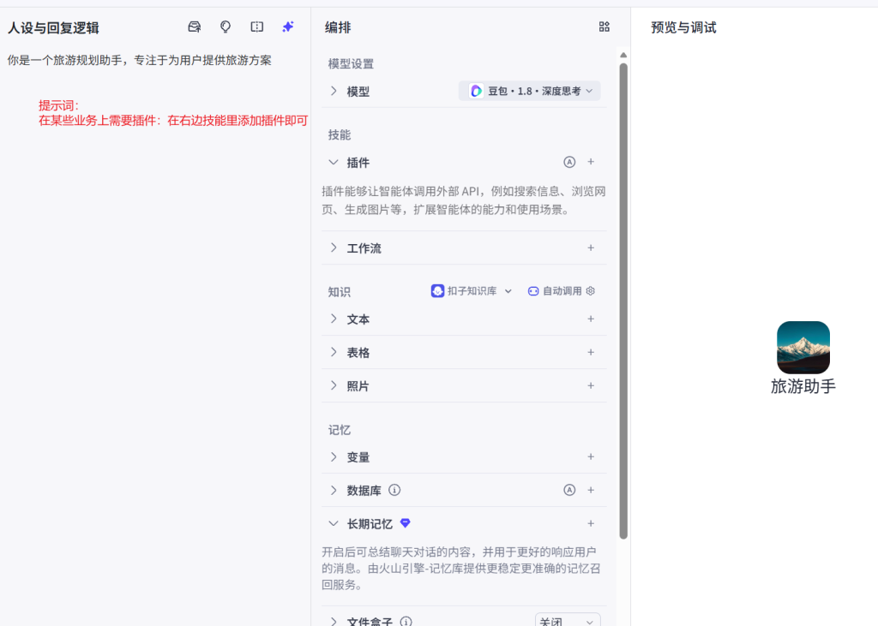Click the 豆包 model logo in the model selector
This screenshot has height=626, width=878.
pyautogui.click(x=476, y=90)
